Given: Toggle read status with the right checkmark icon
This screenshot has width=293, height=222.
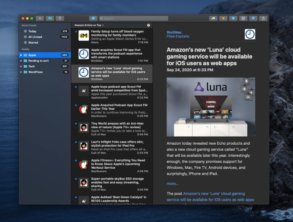Looking at the screenshot, I should pos(233,18).
